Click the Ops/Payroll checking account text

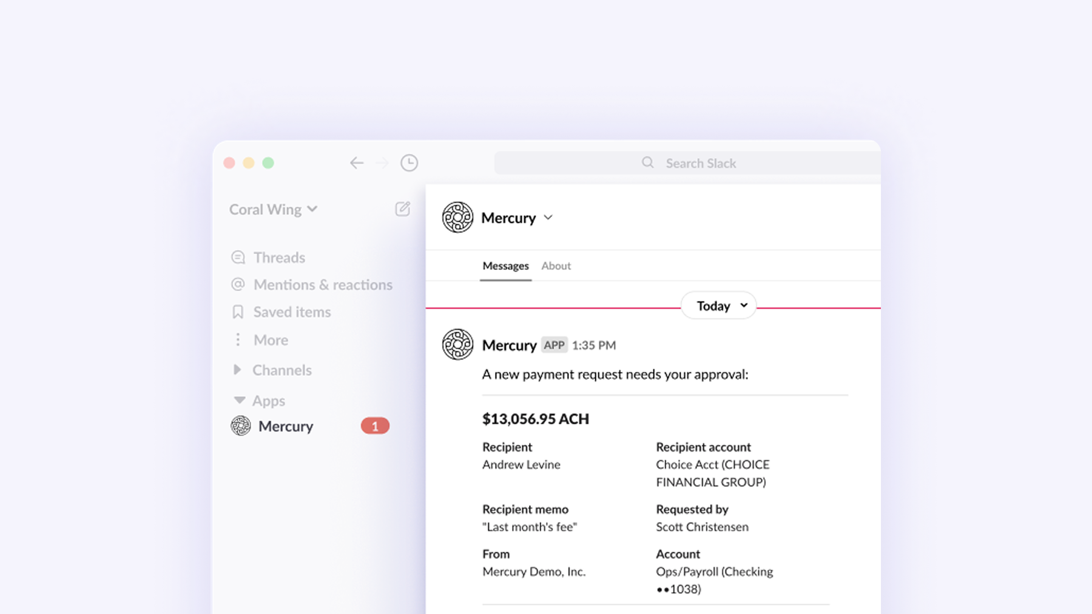715,580
